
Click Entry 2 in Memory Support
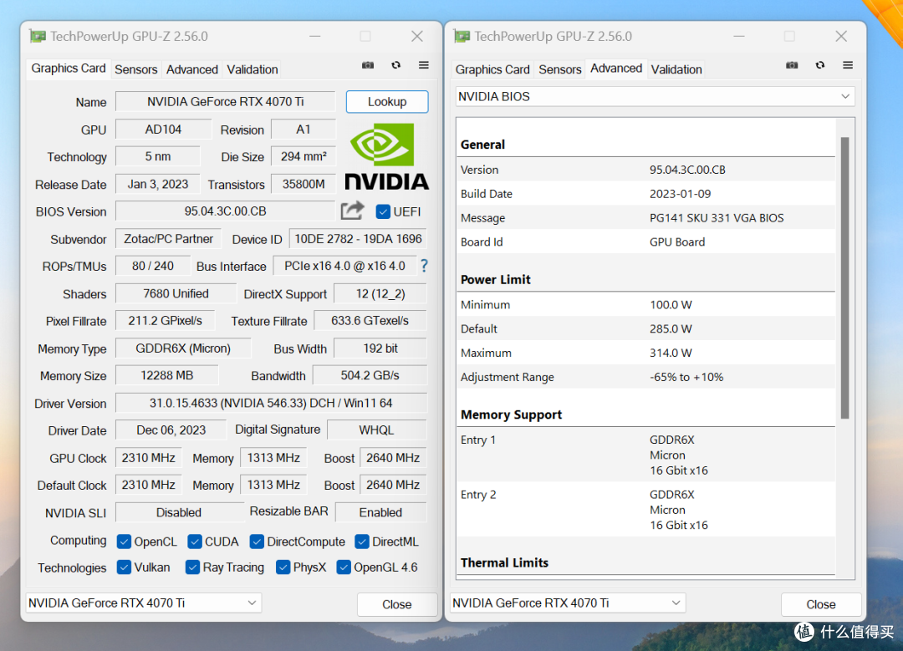coord(646,510)
